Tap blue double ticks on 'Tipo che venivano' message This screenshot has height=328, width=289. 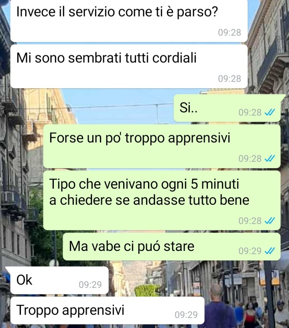[x=270, y=221]
